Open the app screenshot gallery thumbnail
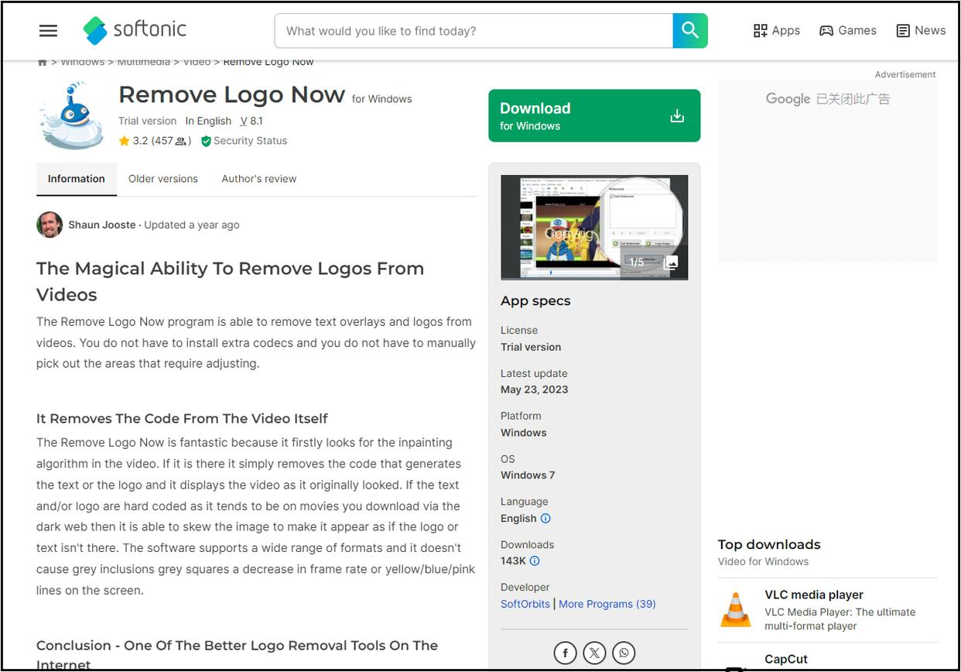Viewport: 961px width, 672px height. (594, 227)
